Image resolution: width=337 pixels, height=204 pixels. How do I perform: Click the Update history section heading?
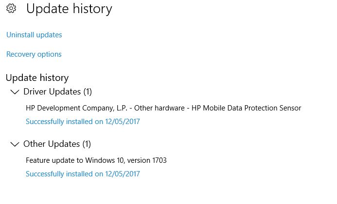click(37, 78)
